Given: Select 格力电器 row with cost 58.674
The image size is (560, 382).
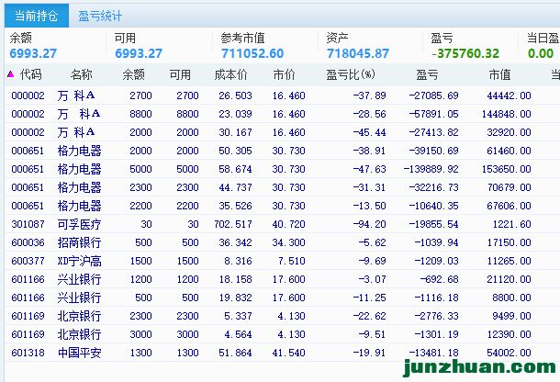Looking at the screenshot, I should tap(79, 169).
